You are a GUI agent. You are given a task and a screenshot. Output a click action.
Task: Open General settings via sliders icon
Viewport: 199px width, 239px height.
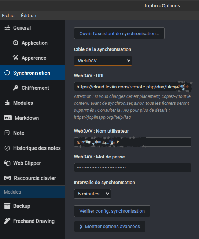[7, 28]
